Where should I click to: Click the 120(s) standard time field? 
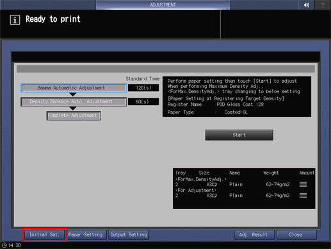[x=143, y=88]
